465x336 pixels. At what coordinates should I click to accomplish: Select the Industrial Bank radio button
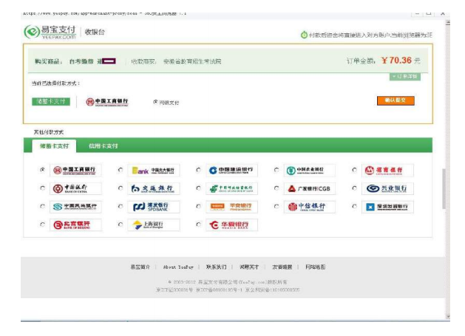(355, 189)
